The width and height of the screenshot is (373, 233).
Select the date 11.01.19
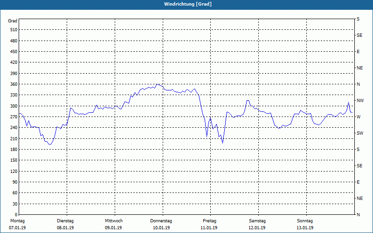pyautogui.click(x=209, y=228)
